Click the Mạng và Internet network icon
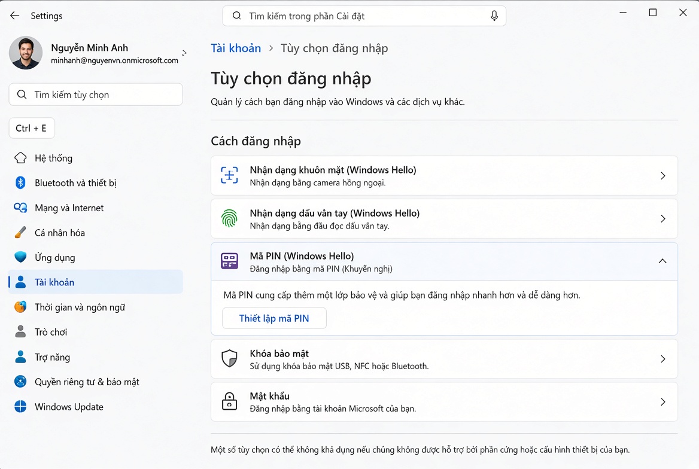This screenshot has height=469, width=699. tap(20, 208)
